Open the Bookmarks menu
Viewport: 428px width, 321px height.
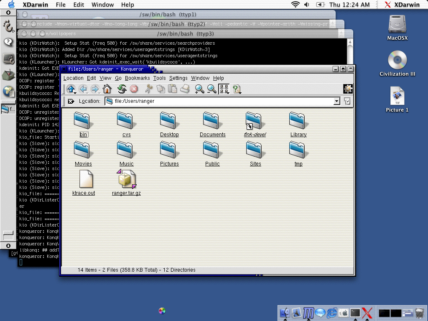pyautogui.click(x=137, y=78)
